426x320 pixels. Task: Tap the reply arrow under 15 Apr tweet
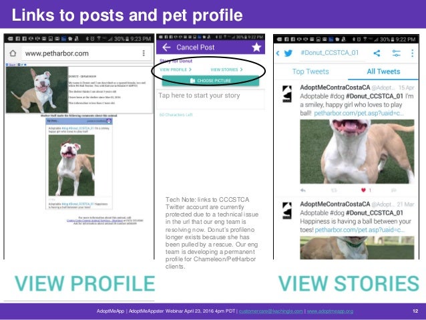click(303, 190)
